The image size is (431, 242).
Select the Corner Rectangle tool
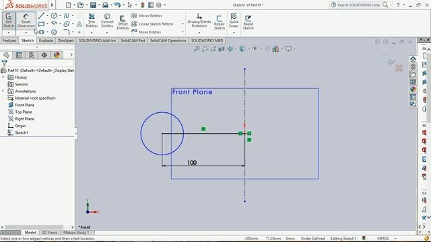click(41, 24)
